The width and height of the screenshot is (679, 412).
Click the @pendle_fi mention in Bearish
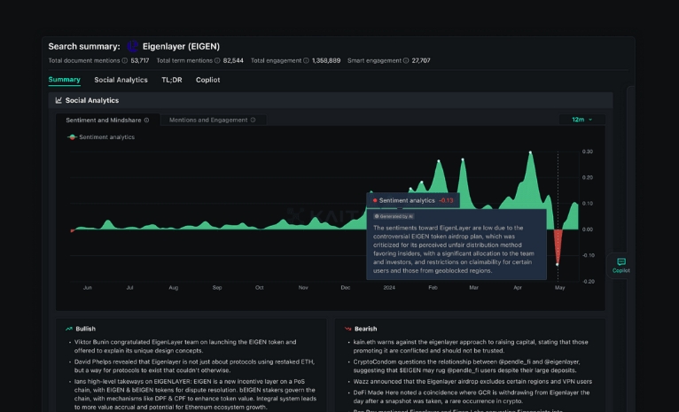click(x=515, y=361)
